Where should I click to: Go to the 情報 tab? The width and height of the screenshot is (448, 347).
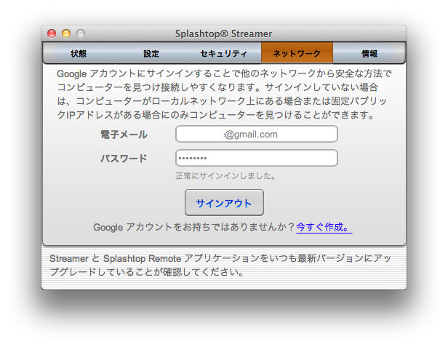(369, 53)
